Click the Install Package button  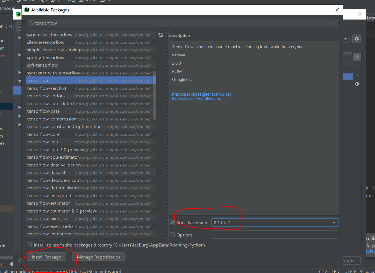(46, 257)
